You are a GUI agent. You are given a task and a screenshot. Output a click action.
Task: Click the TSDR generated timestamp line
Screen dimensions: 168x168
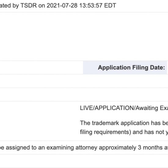coord(58,5)
